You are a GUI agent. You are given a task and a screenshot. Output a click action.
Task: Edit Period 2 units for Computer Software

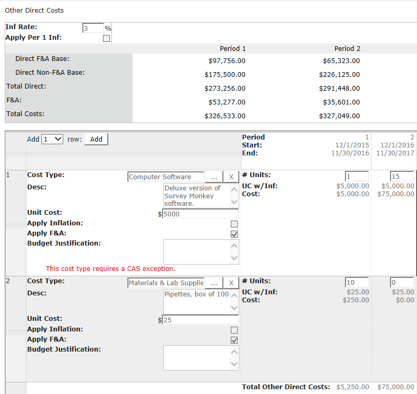[x=402, y=177]
